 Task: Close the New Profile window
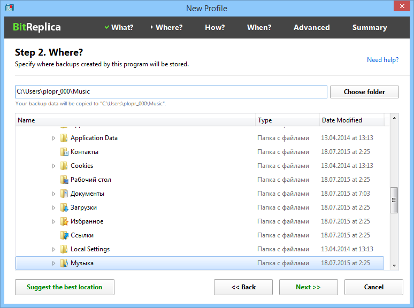point(402,6)
